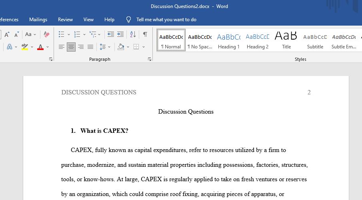Apply the Heading 2 style
This screenshot has width=362, height=200.
(x=258, y=40)
